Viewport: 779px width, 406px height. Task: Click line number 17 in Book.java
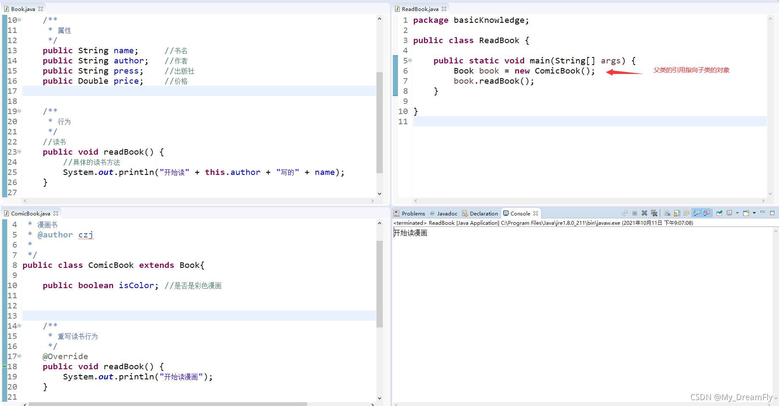tap(12, 91)
